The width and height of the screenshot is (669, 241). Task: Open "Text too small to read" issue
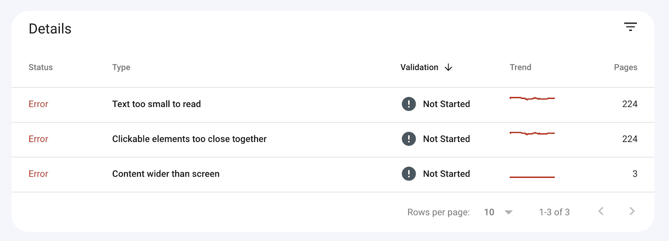(x=156, y=104)
